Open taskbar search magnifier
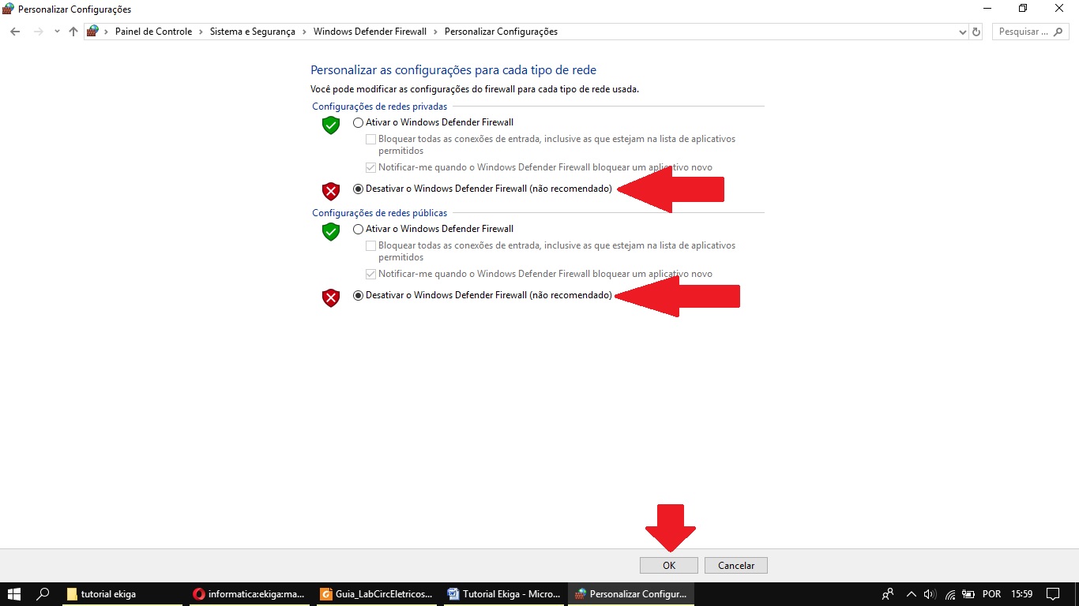This screenshot has height=606, width=1079. click(43, 594)
